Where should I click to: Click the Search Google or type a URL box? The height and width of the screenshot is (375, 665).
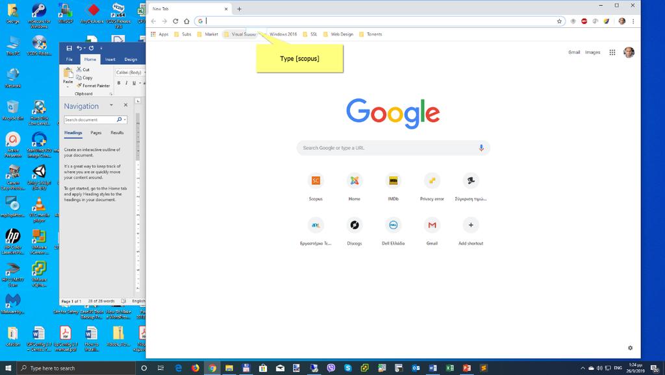(393, 148)
